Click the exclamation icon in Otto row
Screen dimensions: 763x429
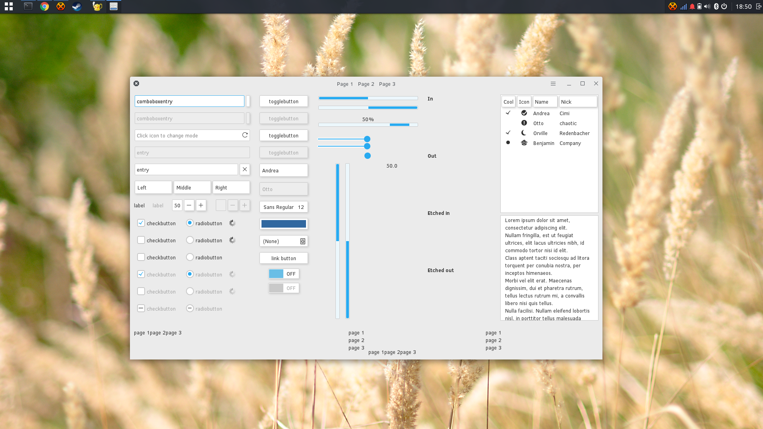(524, 123)
